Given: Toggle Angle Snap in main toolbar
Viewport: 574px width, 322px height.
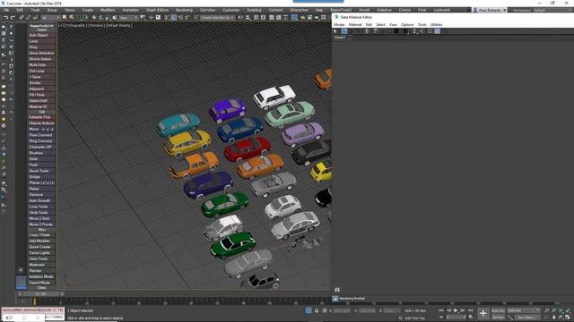Looking at the screenshot, I should 173,18.
